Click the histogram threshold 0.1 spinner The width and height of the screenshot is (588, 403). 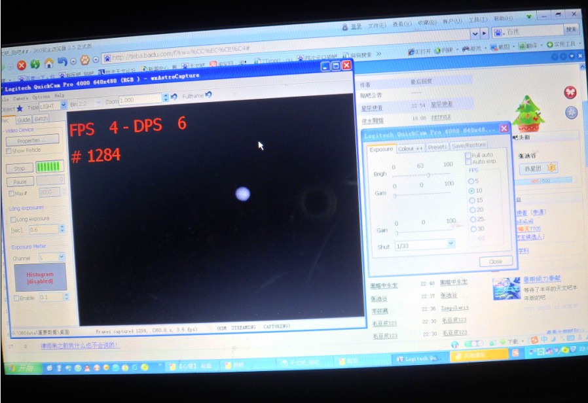pos(66,296)
